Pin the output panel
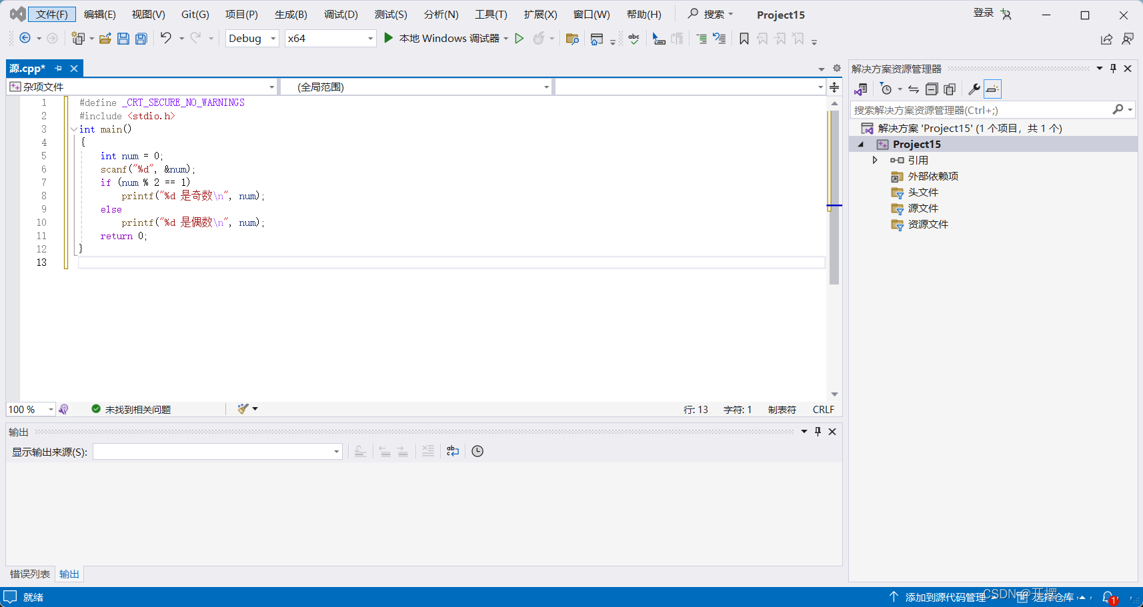Viewport: 1143px width, 607px height. [818, 432]
